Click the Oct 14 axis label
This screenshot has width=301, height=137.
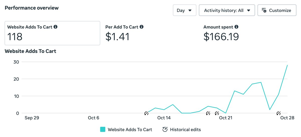(164, 118)
